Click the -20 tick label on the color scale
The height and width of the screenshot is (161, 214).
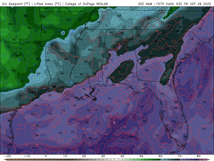click(x=8, y=156)
